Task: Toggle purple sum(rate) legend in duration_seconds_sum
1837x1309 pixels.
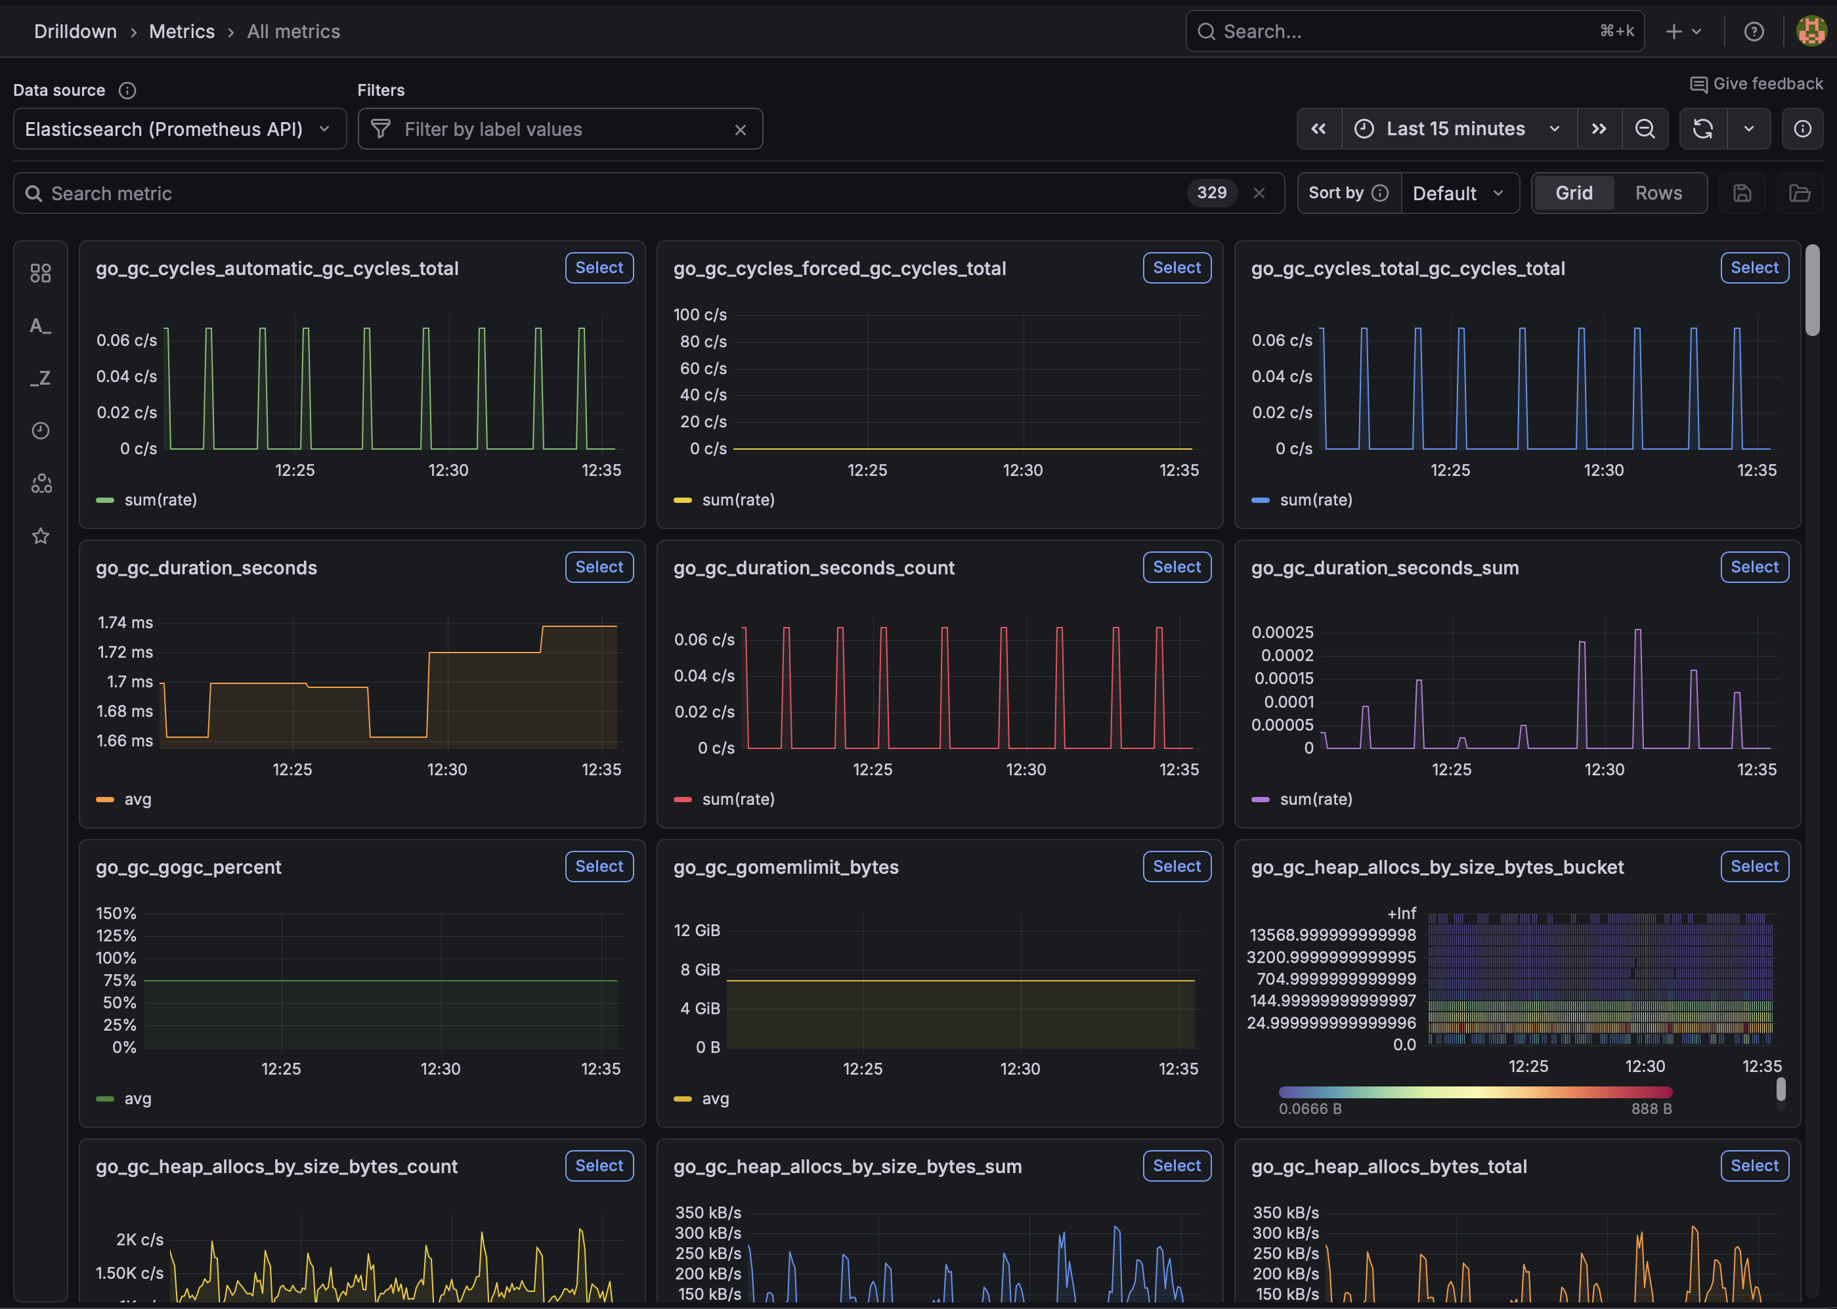Action: pyautogui.click(x=1302, y=800)
